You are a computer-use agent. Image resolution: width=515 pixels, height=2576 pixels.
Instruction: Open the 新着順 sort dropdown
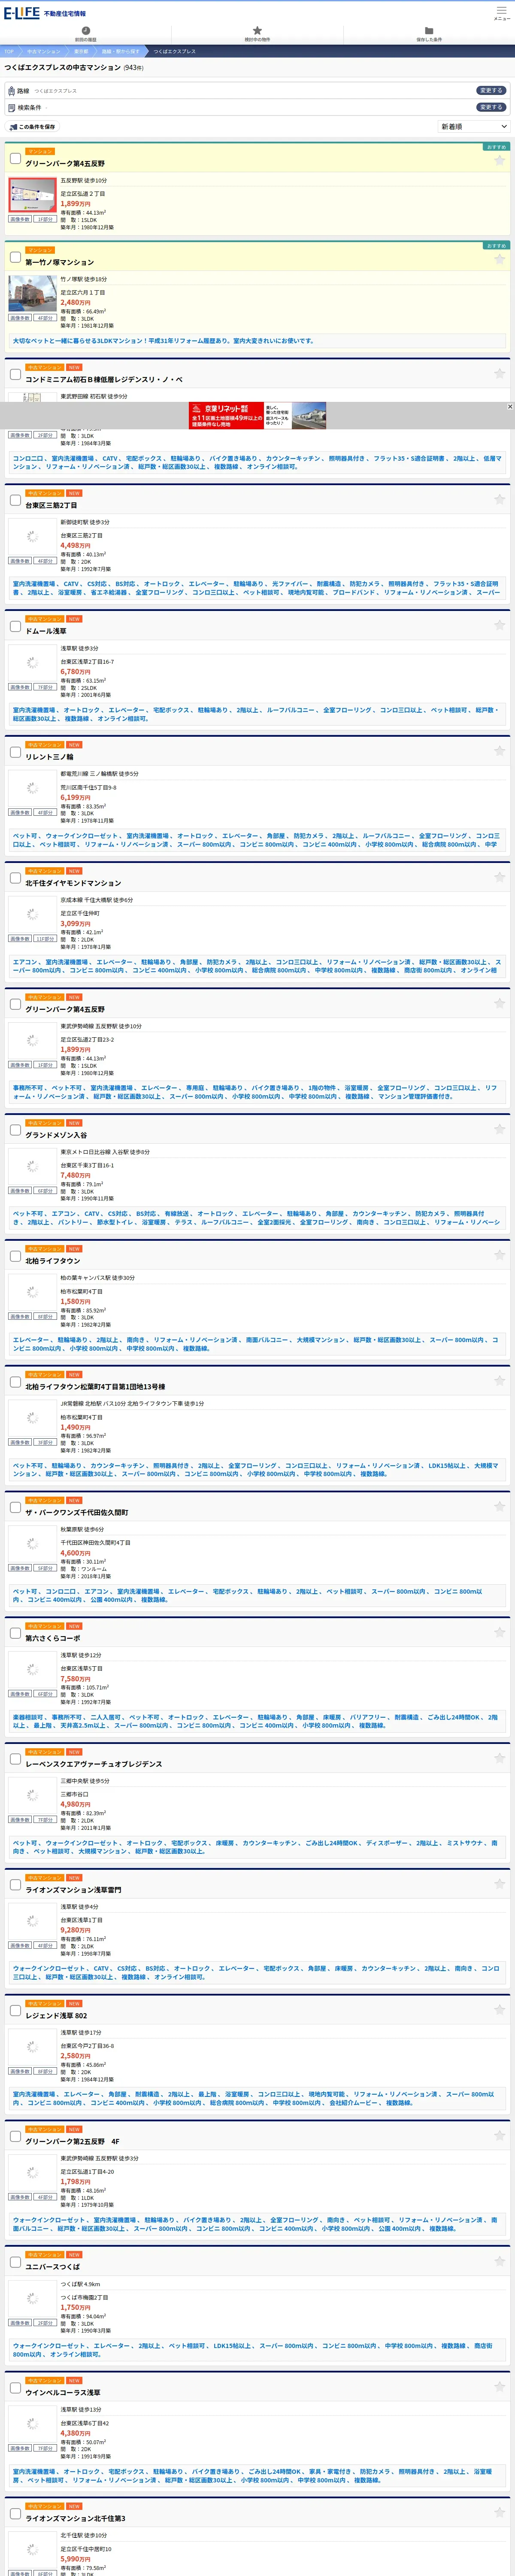point(474,127)
